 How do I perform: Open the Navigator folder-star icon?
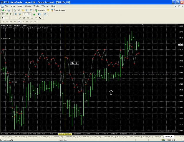23,10
